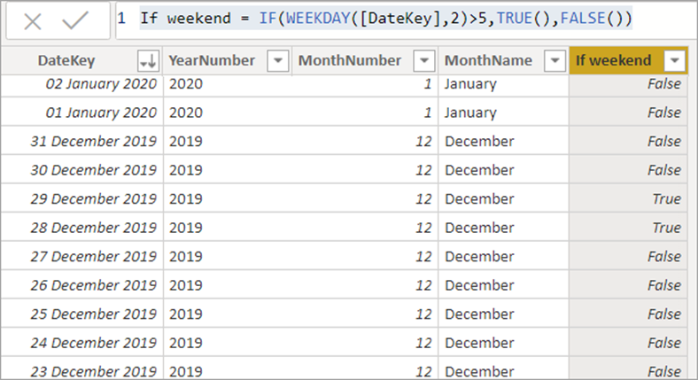Click the 28 December 2019 date cell
This screenshot has height=380, width=698.
point(94,228)
